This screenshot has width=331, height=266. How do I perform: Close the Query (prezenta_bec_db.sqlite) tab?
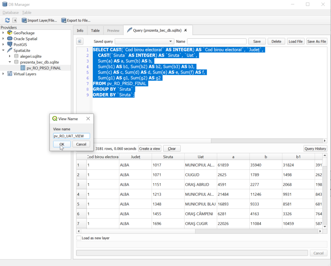[185, 30]
